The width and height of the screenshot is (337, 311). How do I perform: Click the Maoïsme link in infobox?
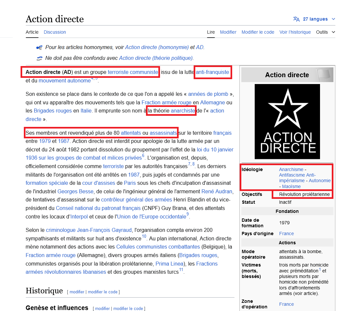coord(291,186)
